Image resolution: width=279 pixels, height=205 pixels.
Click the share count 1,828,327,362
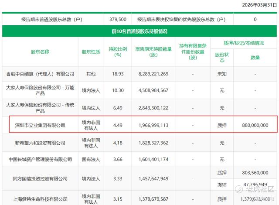point(153,143)
